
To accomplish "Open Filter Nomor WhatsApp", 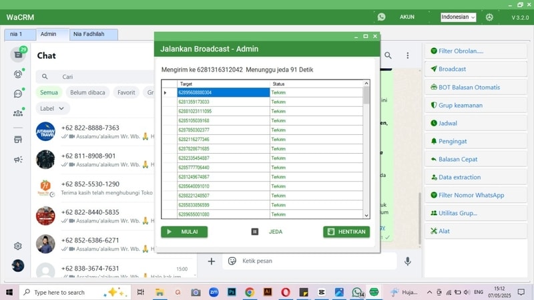I will pyautogui.click(x=476, y=195).
